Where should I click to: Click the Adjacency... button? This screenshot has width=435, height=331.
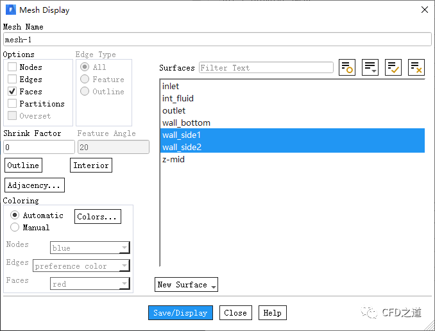[35, 185]
